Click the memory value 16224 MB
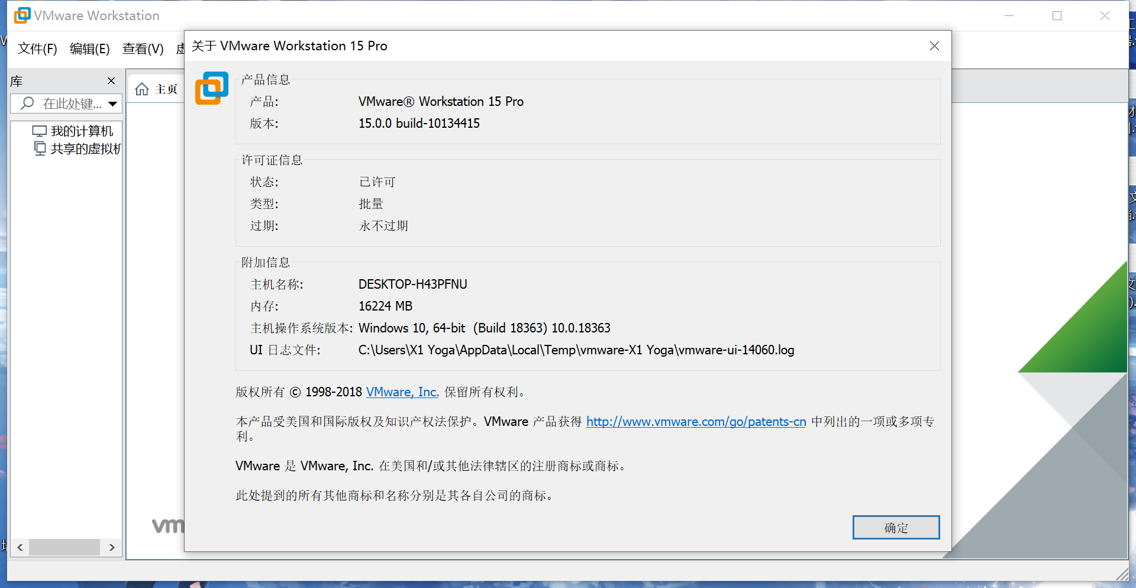This screenshot has height=588, width=1136. 385,306
